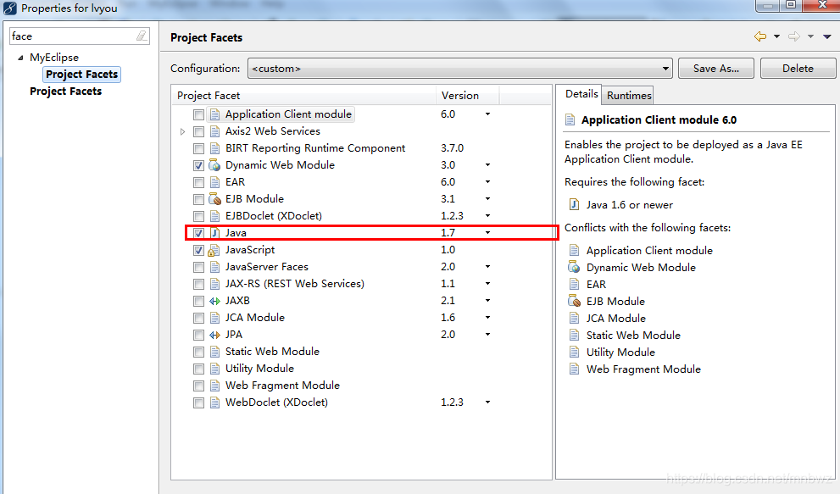Click the EJB Module facet icon
Viewport: 840px width, 494px height.
[x=214, y=199]
